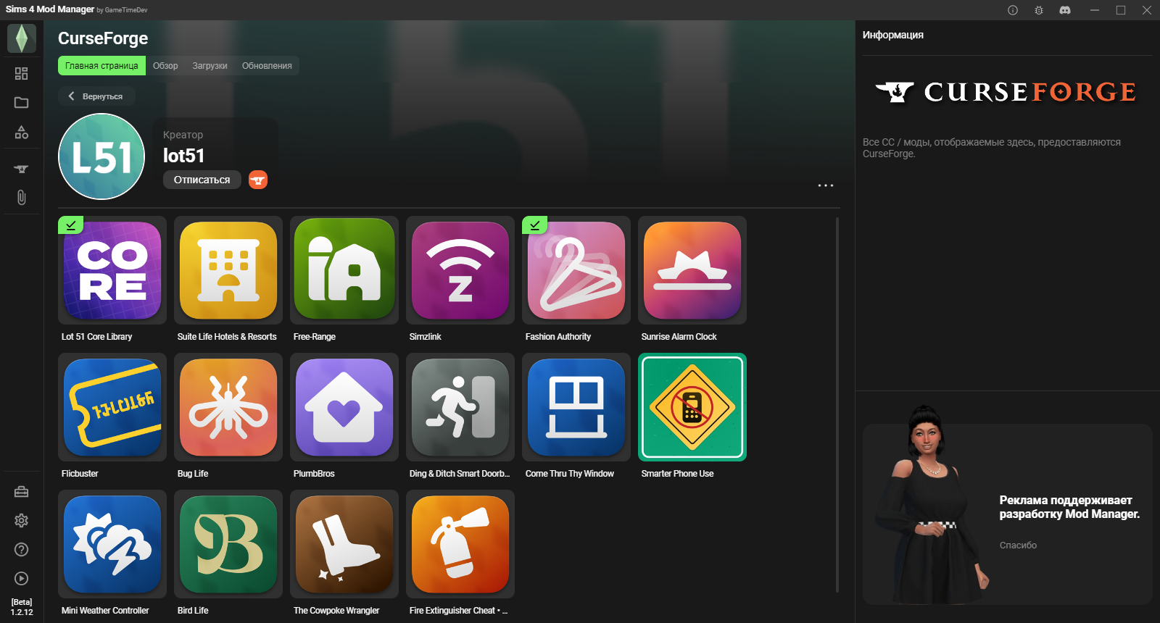The width and height of the screenshot is (1160, 623).
Task: Toggle installed checkmark on Lot 51 Core Library
Action: [x=71, y=225]
